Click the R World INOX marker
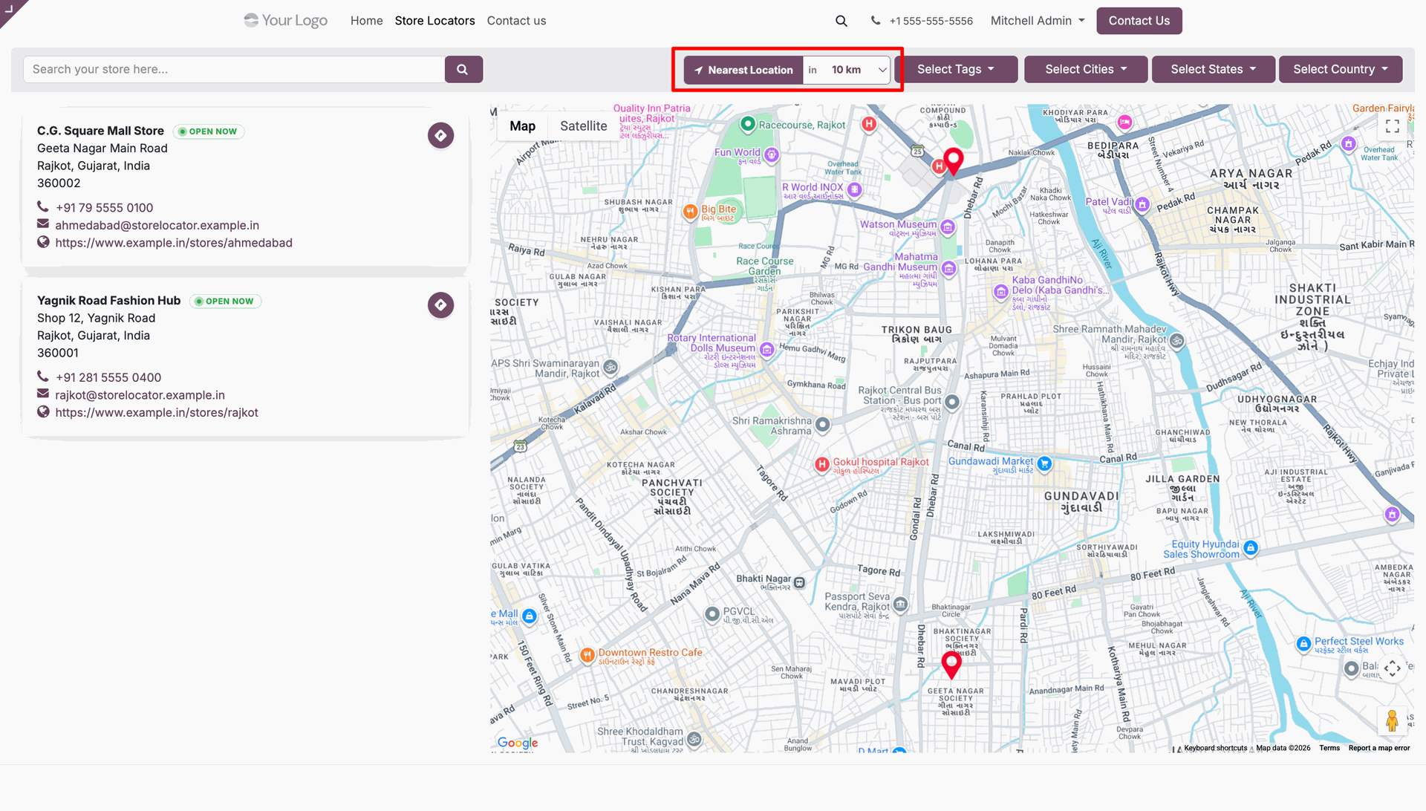Viewport: 1426px width, 811px height. (x=855, y=189)
